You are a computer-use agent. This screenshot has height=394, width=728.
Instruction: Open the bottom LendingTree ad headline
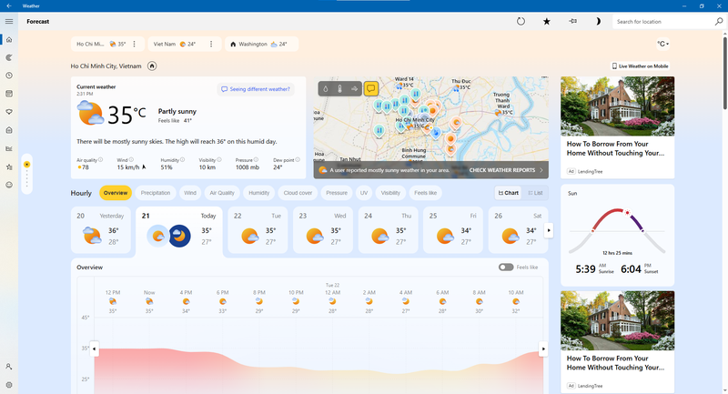point(616,363)
